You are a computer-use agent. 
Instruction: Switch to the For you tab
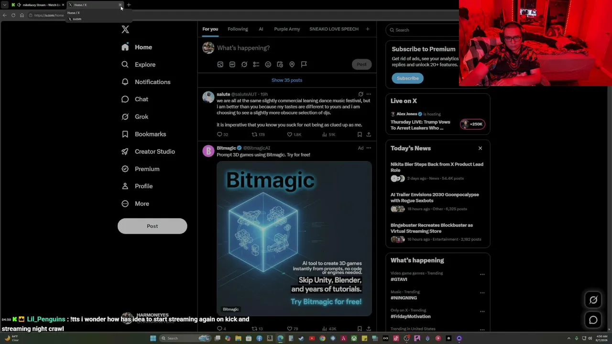[x=210, y=29]
